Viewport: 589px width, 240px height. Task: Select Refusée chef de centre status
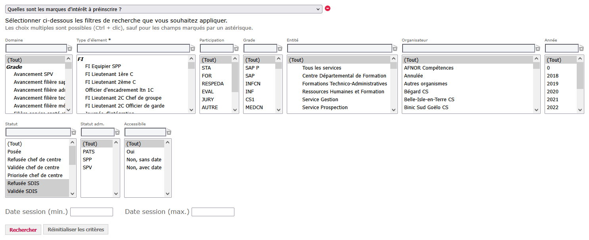(x=38, y=160)
